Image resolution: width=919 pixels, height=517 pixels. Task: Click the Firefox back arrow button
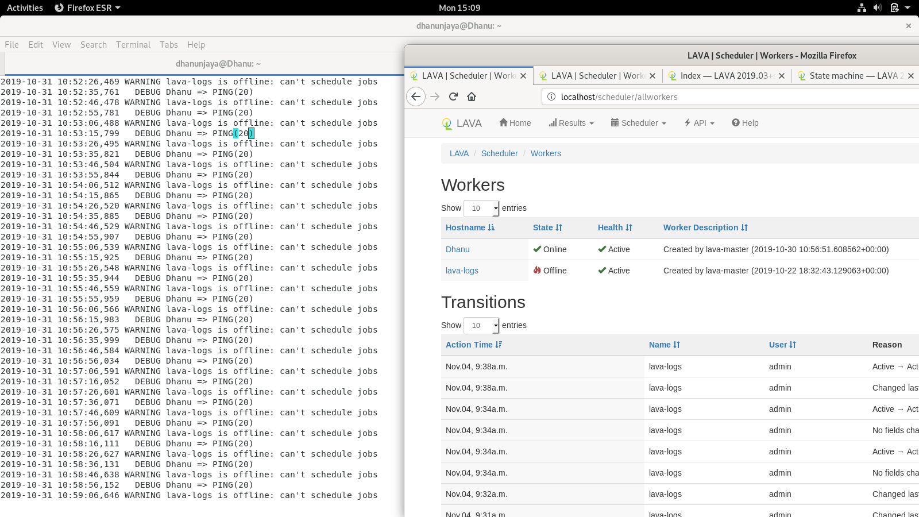coord(416,97)
